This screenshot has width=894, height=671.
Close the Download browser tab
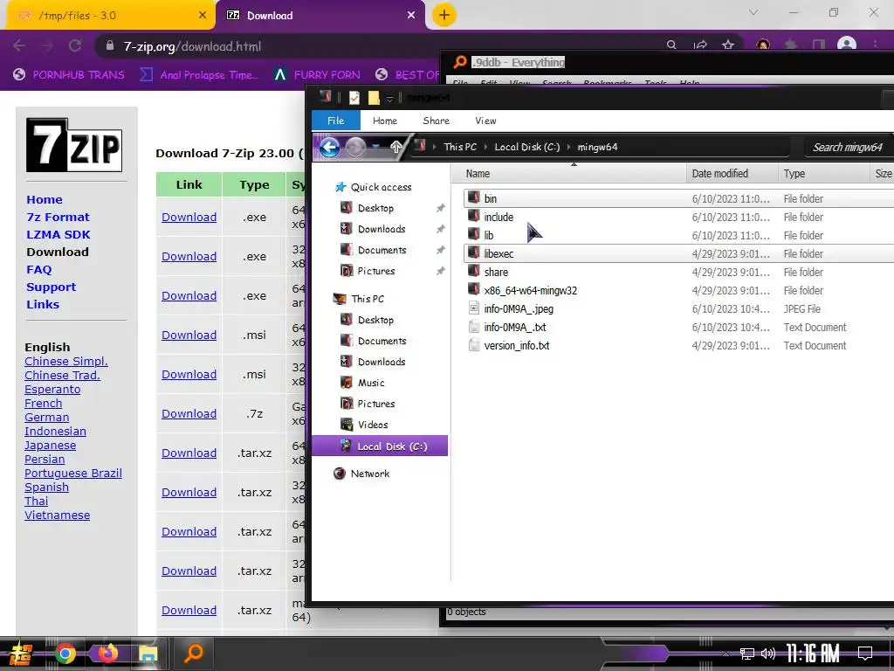click(411, 16)
